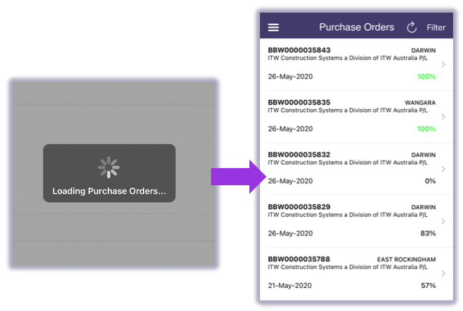Click the purple arrow graphic
The width and height of the screenshot is (463, 311).
coord(239,177)
